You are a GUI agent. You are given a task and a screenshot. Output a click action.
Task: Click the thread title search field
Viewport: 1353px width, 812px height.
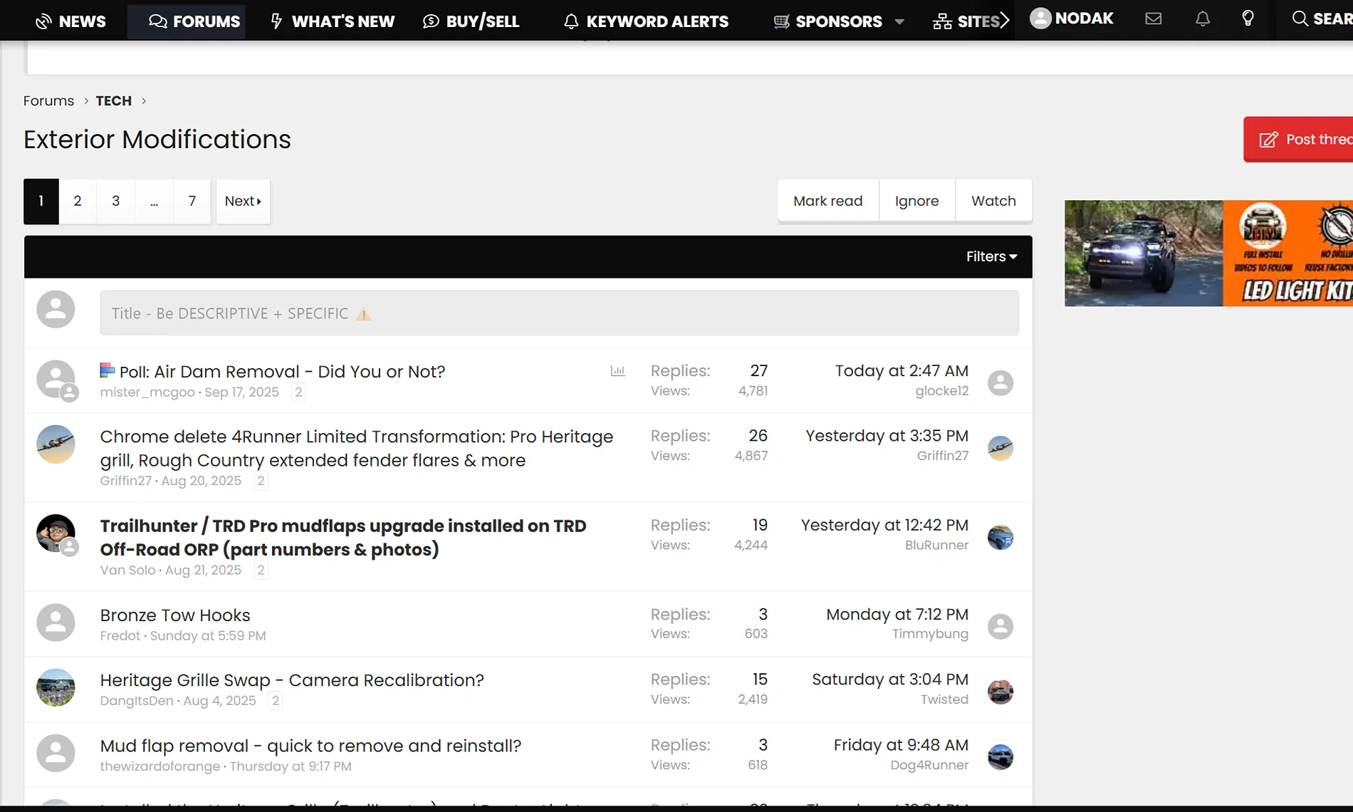click(x=560, y=313)
